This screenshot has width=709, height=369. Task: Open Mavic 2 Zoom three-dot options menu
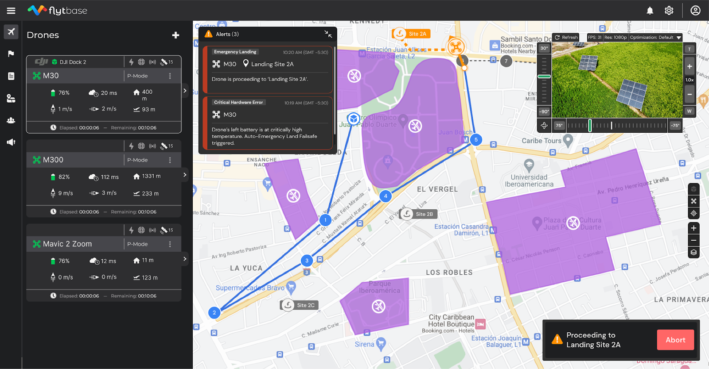point(170,244)
